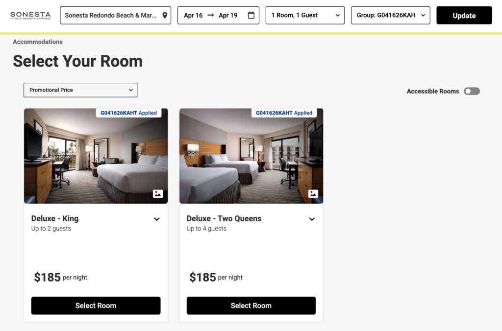Click the Sonesta logo
This screenshot has width=502, height=331.
pyautogui.click(x=30, y=16)
